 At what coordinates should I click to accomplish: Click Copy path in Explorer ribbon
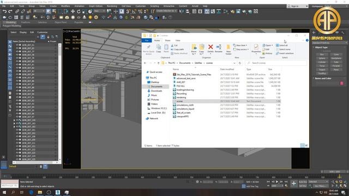pos(177,50)
